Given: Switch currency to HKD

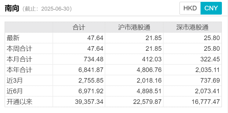Looking at the screenshot, I should click(x=190, y=8).
